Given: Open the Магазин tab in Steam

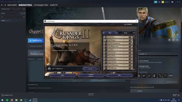Looking at the screenshot, I should pos(12,5).
